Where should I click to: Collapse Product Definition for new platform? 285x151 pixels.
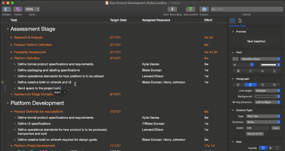point(11,112)
